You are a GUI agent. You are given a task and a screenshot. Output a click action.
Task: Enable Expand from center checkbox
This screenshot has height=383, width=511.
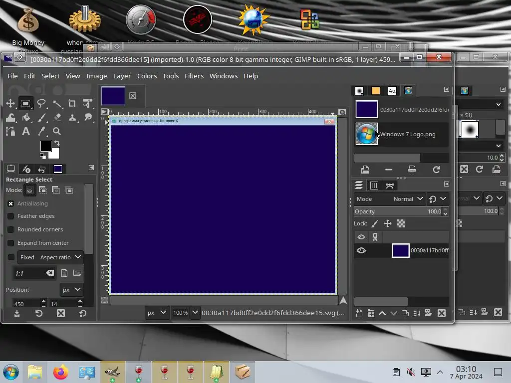tap(11, 243)
